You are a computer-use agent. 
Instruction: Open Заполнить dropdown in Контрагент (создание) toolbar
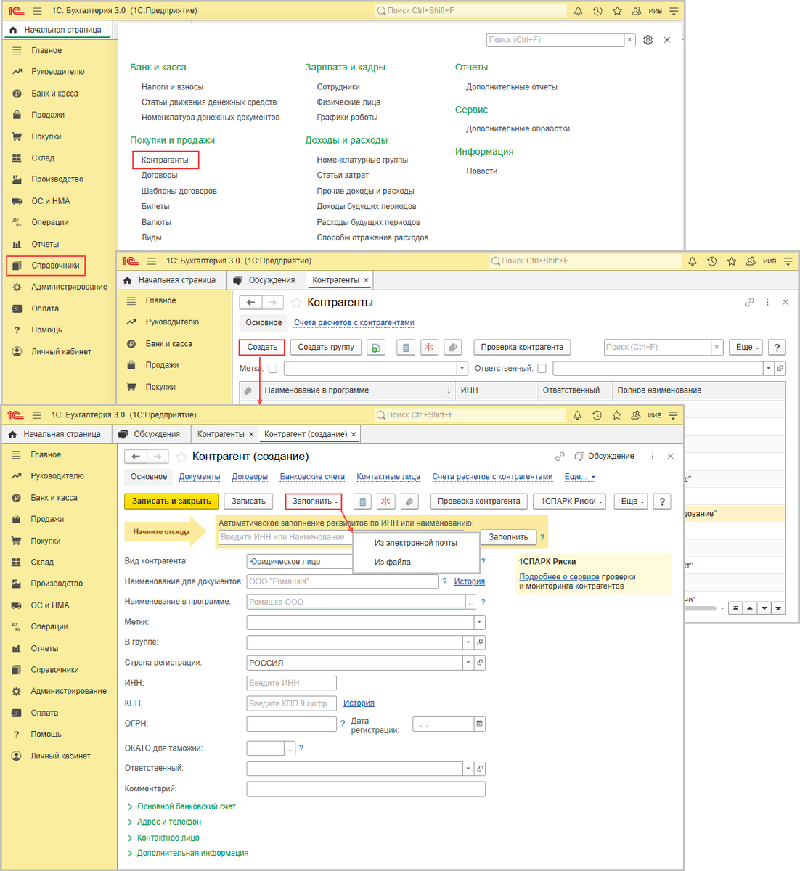[315, 502]
